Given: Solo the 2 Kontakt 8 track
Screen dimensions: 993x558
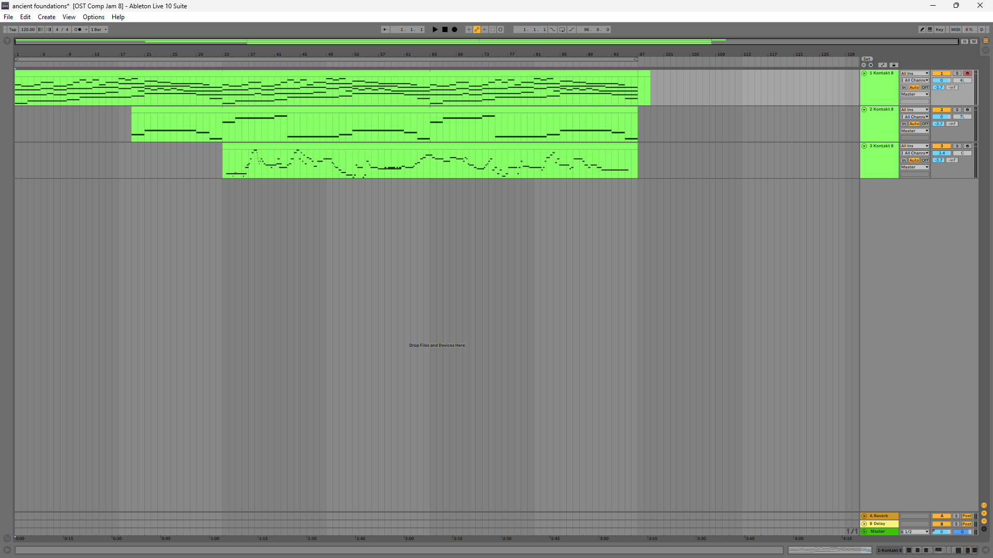Looking at the screenshot, I should [x=957, y=110].
